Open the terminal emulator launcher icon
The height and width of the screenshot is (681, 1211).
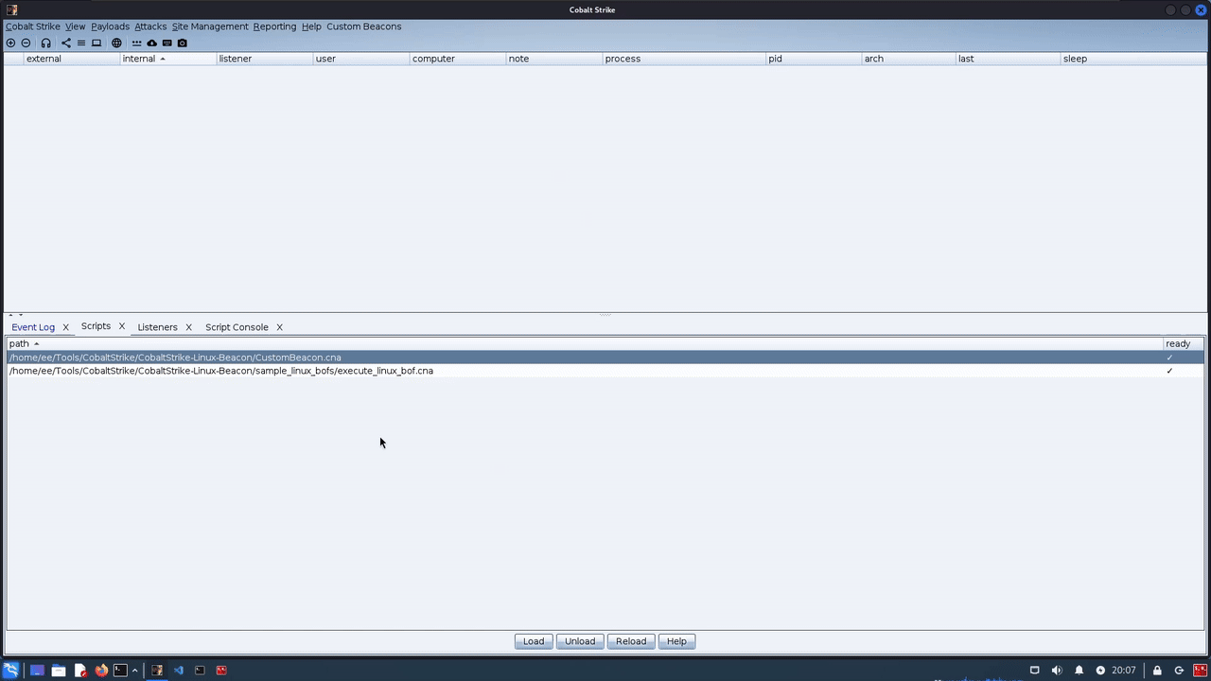click(120, 671)
